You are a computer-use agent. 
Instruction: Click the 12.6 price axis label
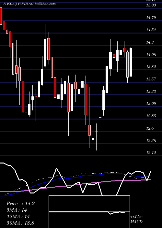pyautogui.click(x=150, y=128)
